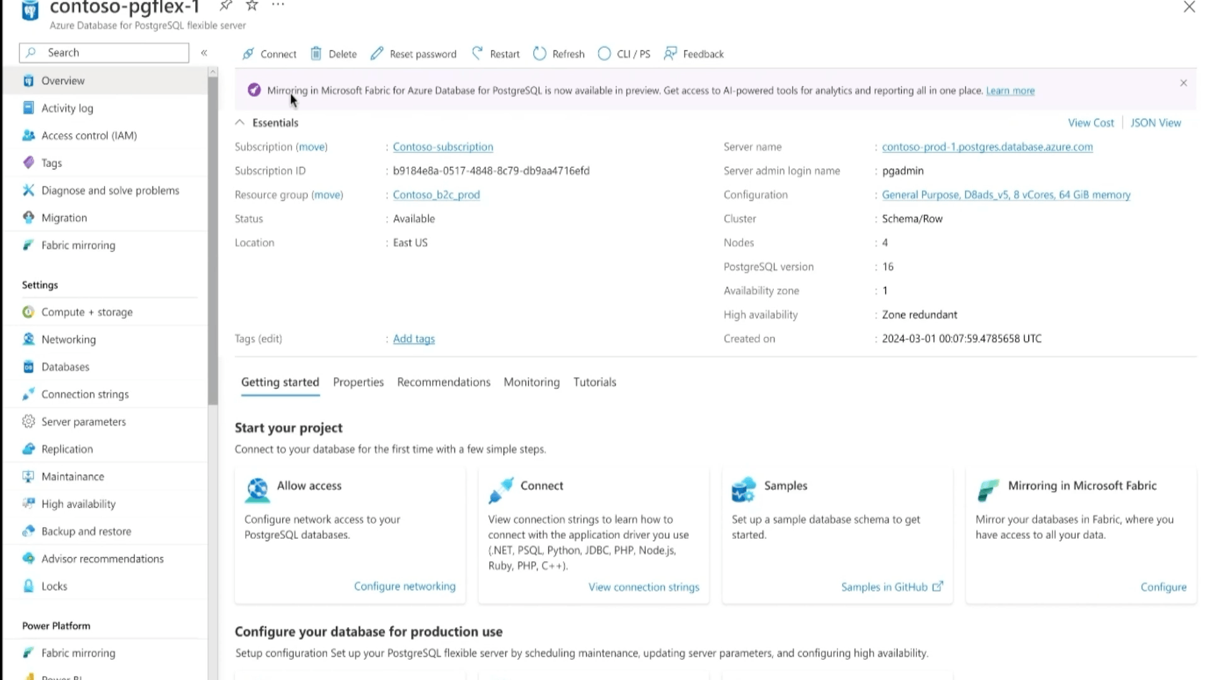Viewport: 1210px width, 680px height.
Task: Click the Refresh circular icon
Action: (x=539, y=54)
